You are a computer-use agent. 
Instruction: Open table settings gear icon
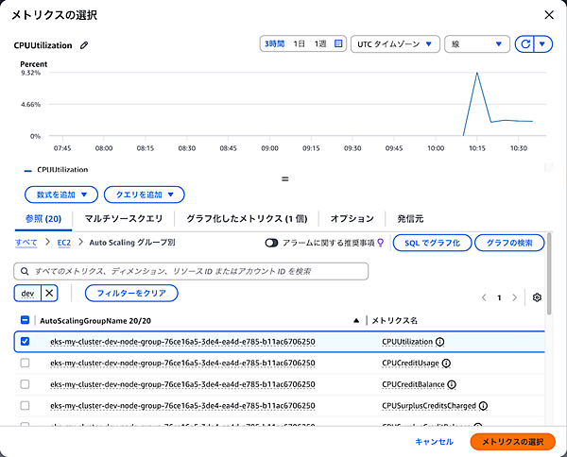point(537,297)
